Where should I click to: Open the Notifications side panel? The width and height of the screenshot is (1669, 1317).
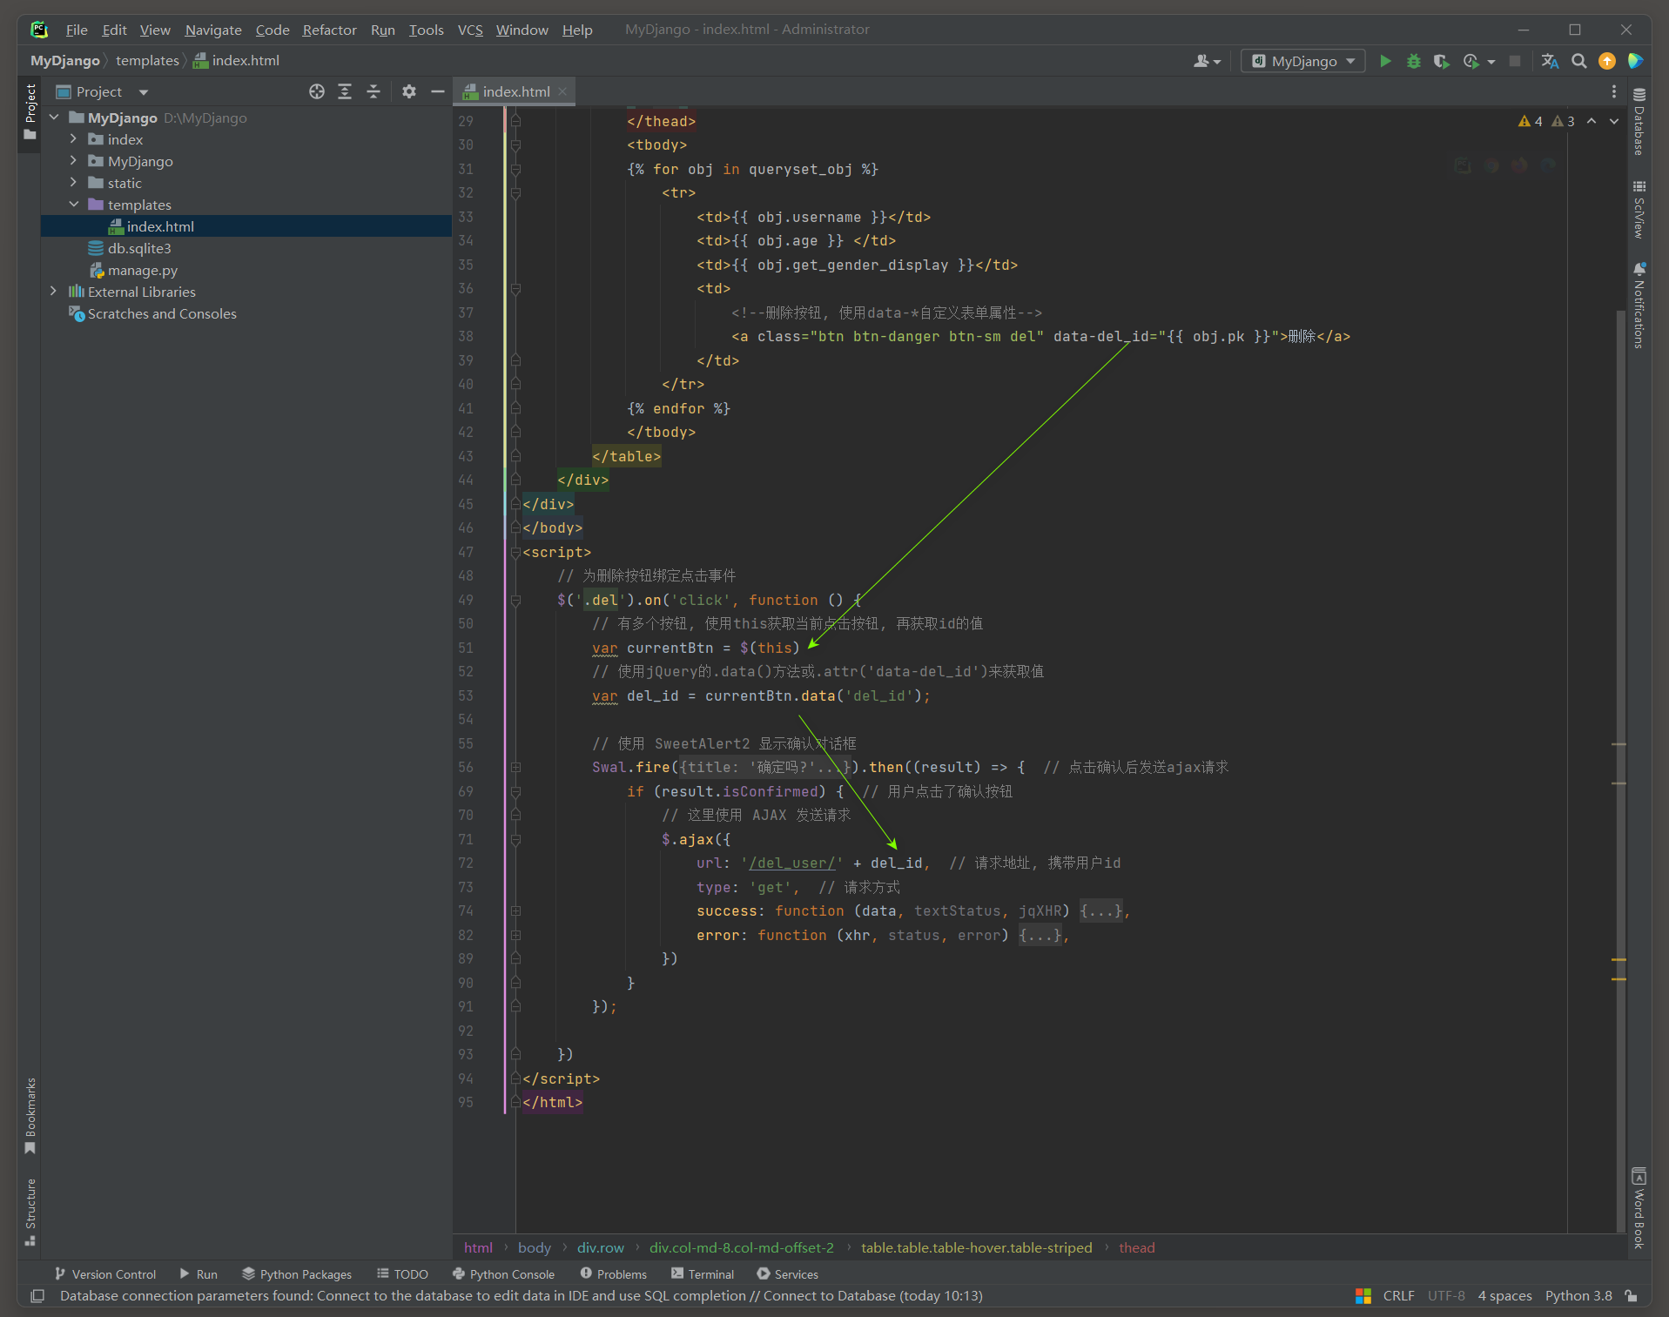tap(1639, 306)
